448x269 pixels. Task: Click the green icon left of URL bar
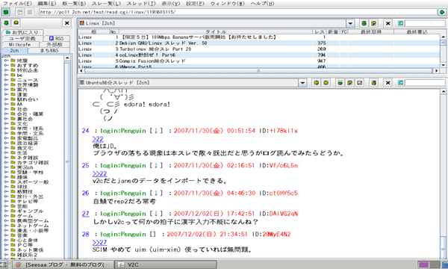(x=6, y=12)
